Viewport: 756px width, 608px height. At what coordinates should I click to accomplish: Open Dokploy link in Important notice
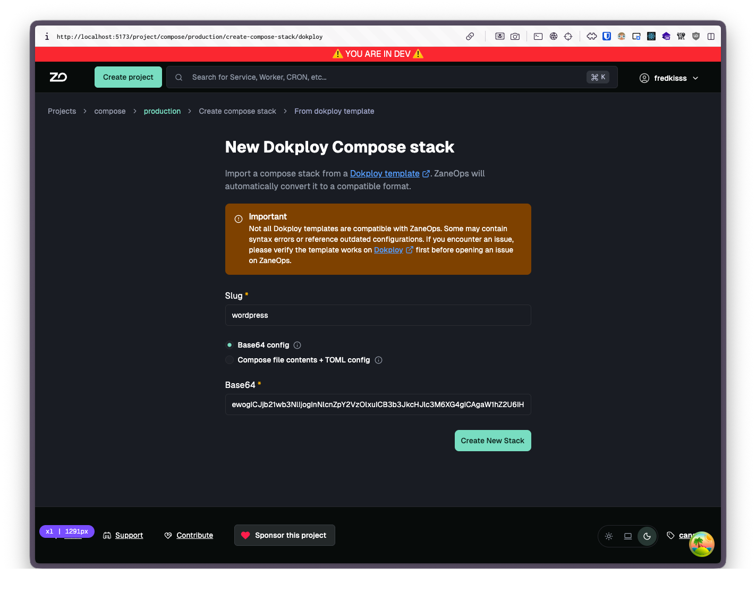click(388, 250)
